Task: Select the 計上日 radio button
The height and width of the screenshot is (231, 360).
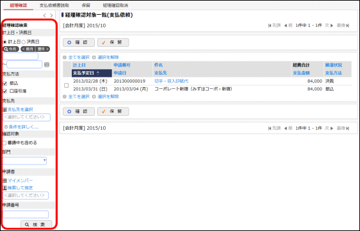Action: [5, 42]
